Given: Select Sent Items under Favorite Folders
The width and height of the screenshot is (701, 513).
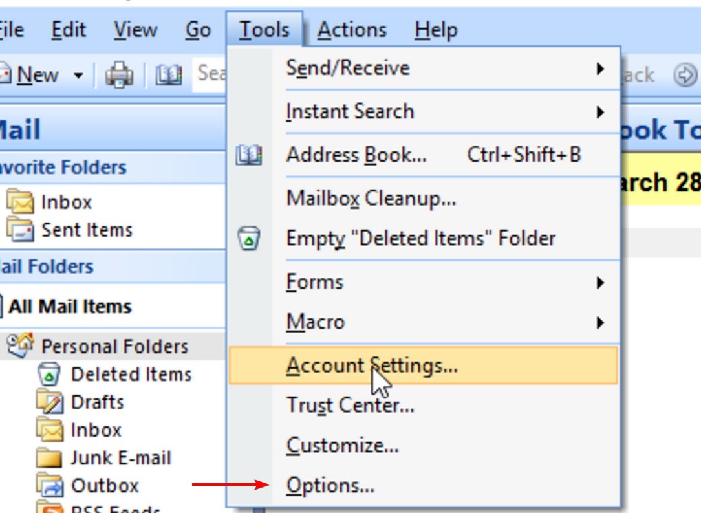Looking at the screenshot, I should tap(87, 230).
